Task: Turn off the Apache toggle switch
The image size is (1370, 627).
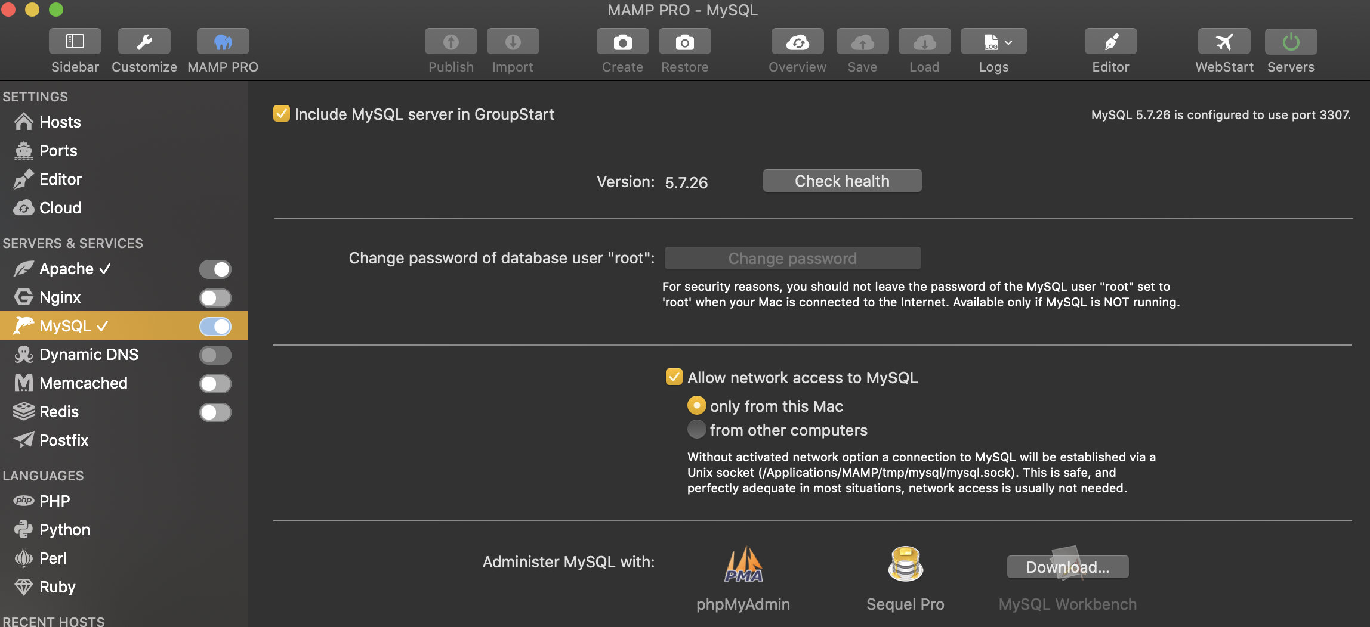Action: point(215,269)
